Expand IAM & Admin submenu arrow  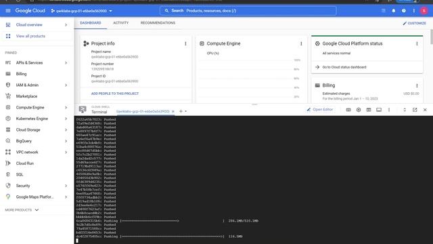tap(66, 85)
